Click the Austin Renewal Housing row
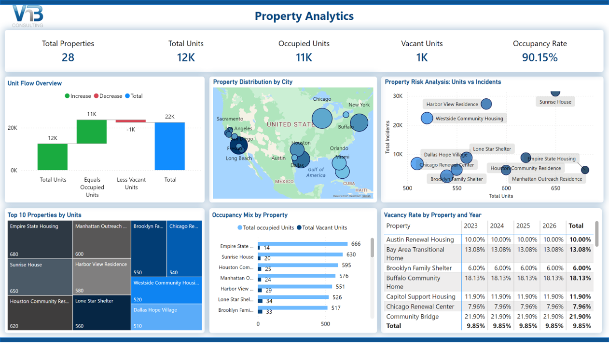This screenshot has width=609, height=347. click(488, 240)
